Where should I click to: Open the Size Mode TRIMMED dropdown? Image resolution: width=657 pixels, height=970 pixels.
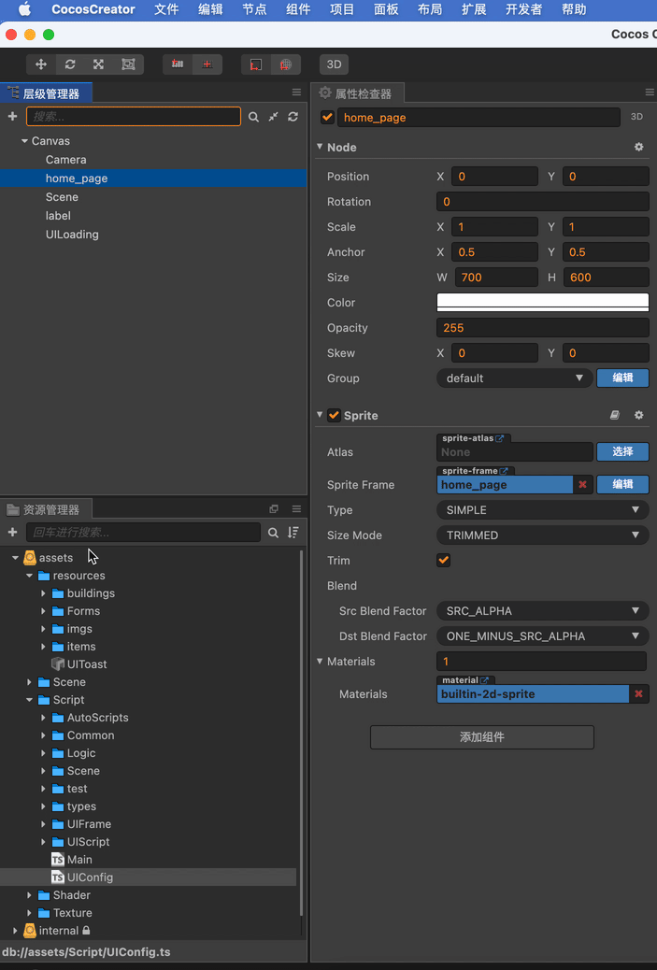pyautogui.click(x=543, y=535)
